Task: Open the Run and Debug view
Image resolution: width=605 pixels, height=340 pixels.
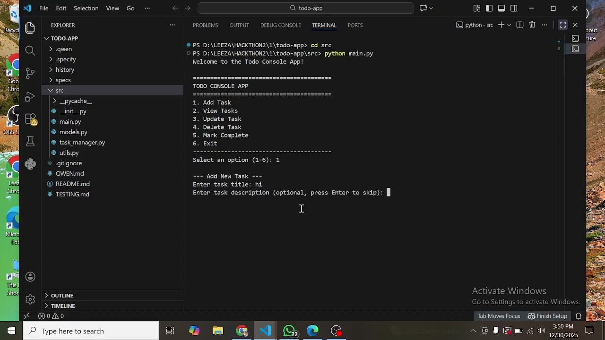Action: (x=30, y=96)
